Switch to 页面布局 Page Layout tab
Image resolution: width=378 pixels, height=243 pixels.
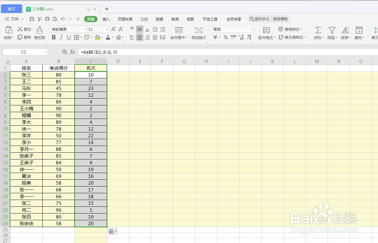pos(125,19)
